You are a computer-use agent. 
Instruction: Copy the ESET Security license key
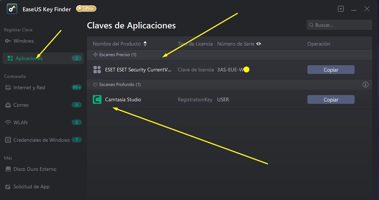pyautogui.click(x=331, y=70)
